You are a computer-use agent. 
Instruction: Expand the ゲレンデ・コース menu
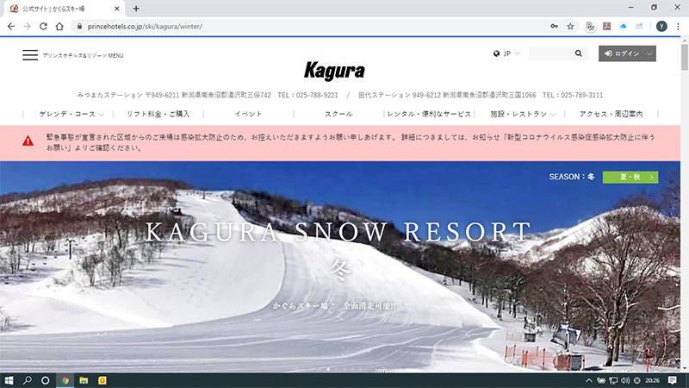(71, 114)
